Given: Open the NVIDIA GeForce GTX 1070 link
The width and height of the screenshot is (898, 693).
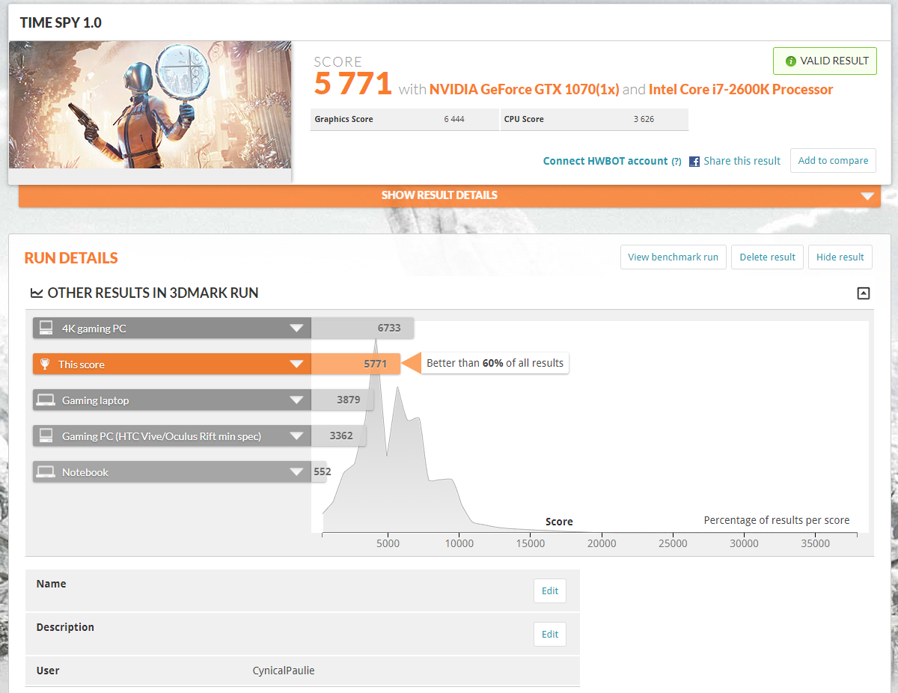Looking at the screenshot, I should click(x=524, y=89).
